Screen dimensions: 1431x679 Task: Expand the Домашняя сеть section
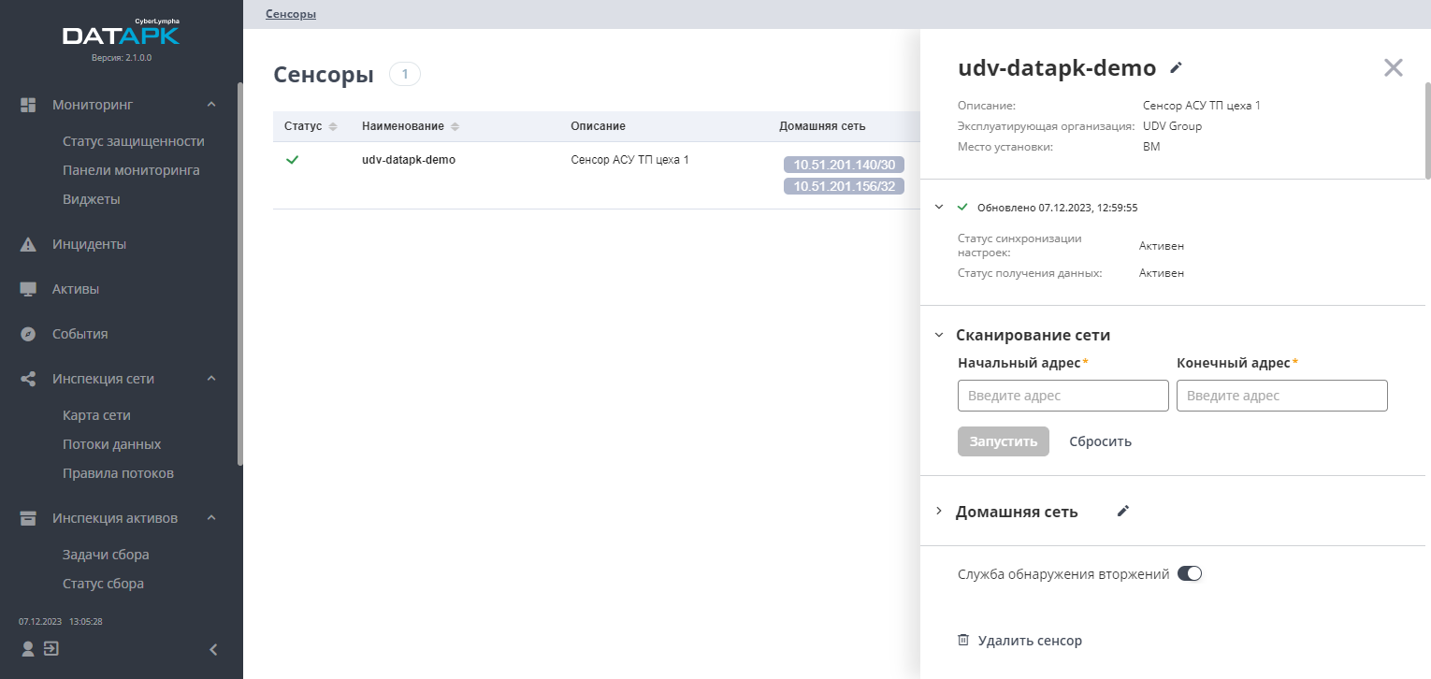(939, 512)
